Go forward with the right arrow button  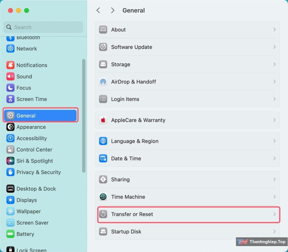112,10
